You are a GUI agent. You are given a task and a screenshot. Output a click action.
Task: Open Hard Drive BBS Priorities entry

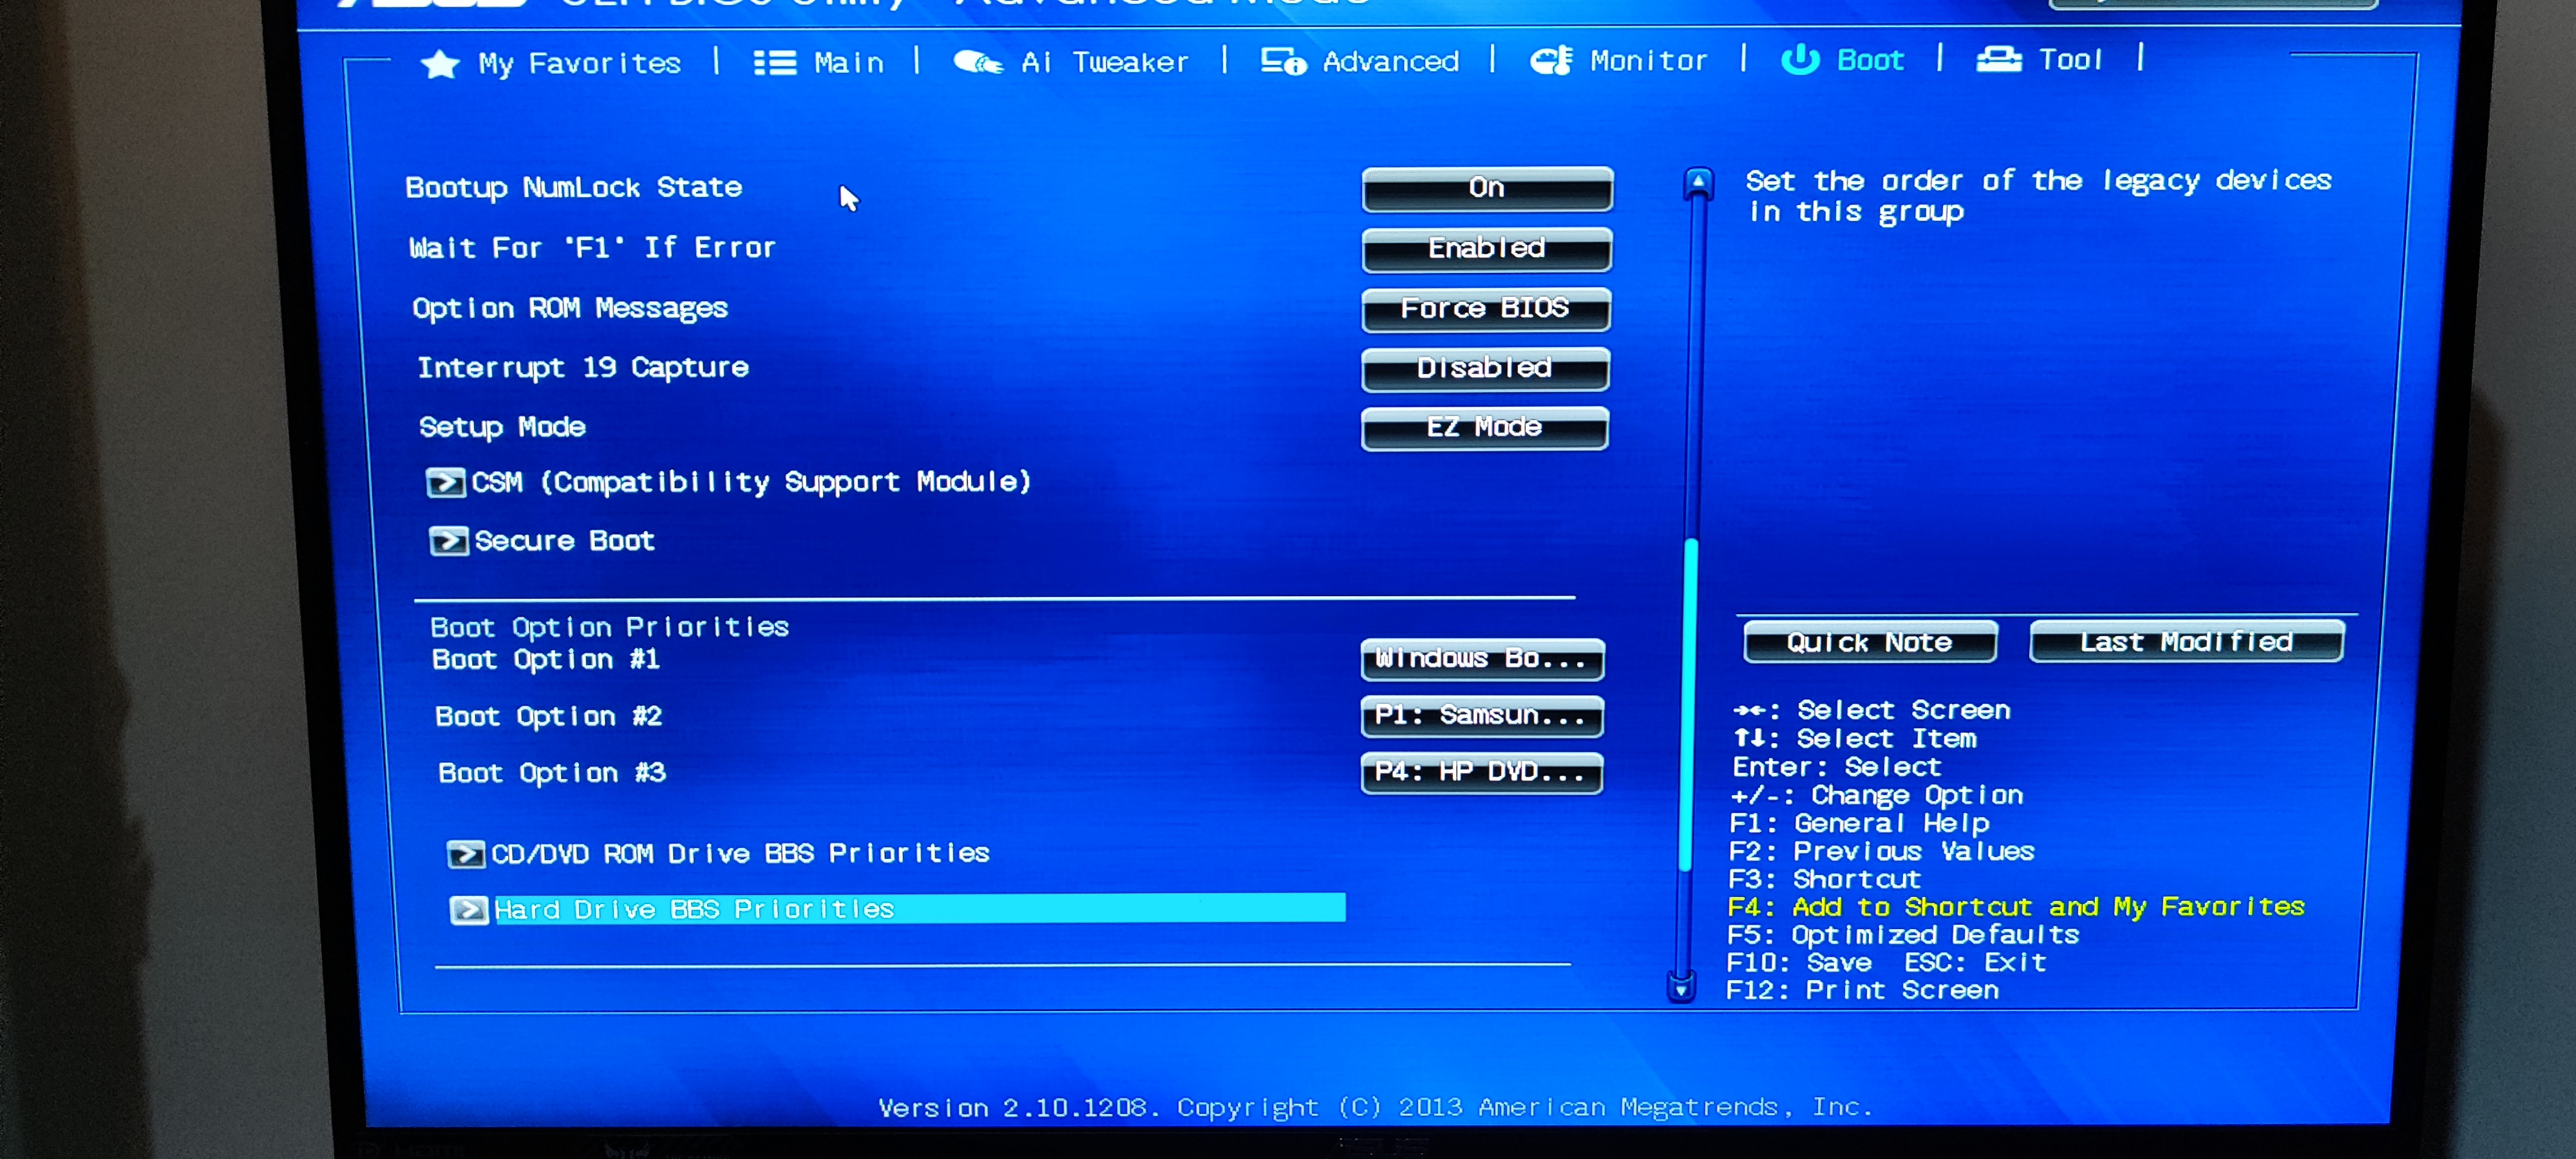tap(897, 908)
